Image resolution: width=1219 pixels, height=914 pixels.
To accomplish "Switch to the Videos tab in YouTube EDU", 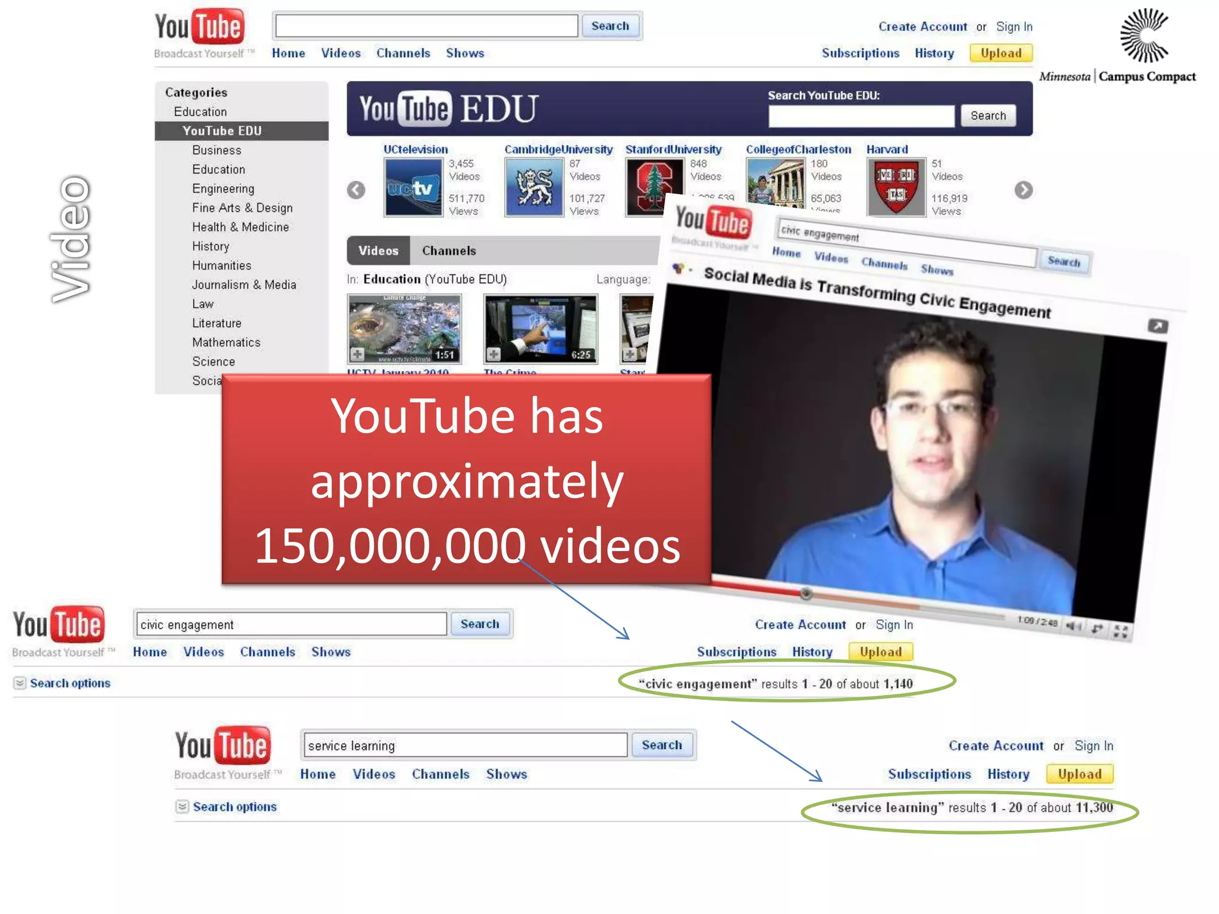I will point(379,251).
